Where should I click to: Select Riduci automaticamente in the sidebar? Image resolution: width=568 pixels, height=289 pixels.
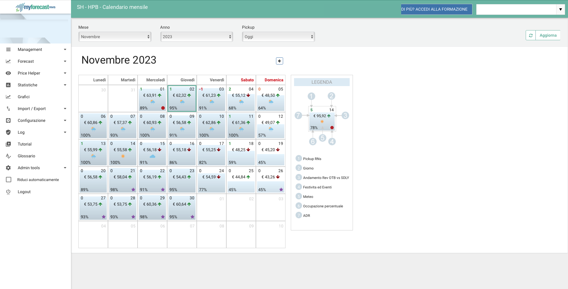[38, 180]
